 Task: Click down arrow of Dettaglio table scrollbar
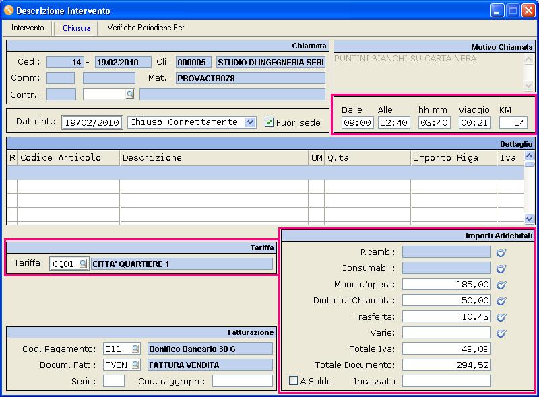click(529, 219)
